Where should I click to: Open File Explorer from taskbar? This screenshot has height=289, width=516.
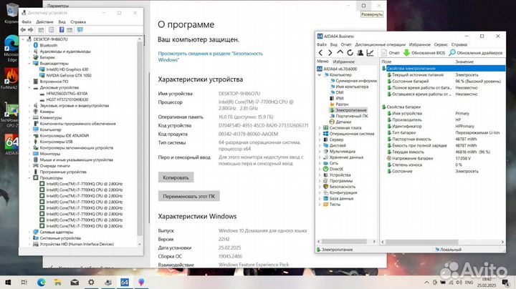[x=58, y=282]
